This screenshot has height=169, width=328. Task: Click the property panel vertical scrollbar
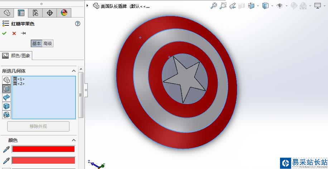(81, 95)
